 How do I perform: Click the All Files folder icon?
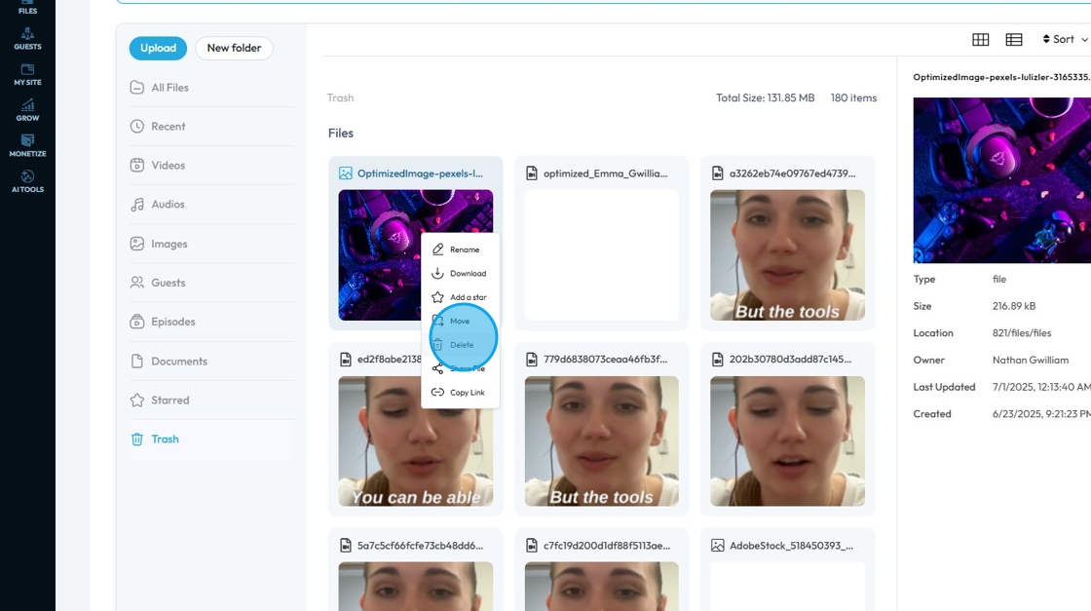[137, 88]
